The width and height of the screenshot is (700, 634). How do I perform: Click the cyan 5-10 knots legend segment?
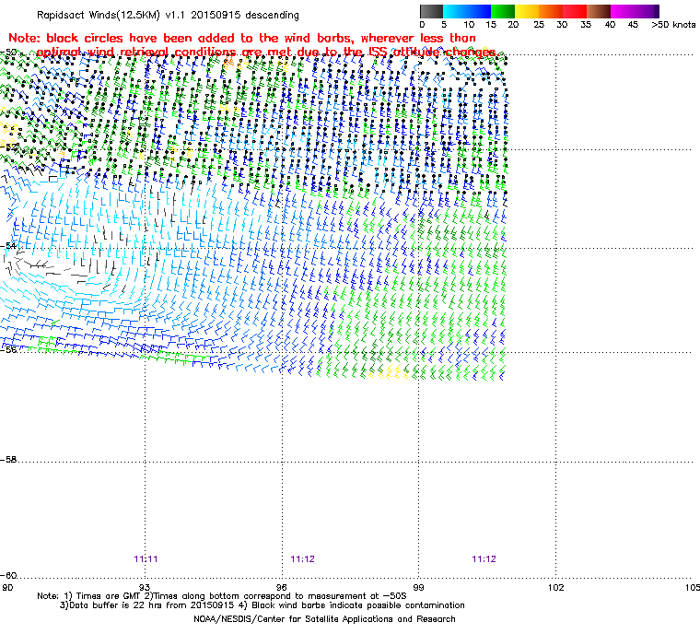click(x=455, y=11)
